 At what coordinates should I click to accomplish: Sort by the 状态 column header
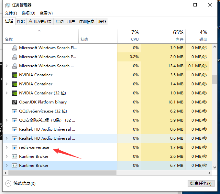coord(98,36)
